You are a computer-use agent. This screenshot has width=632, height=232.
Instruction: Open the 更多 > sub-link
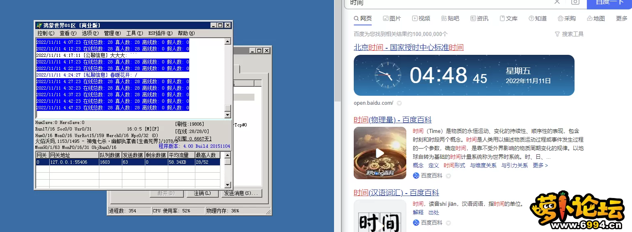click(x=540, y=165)
